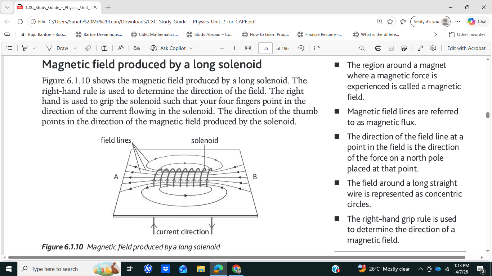Viewport: 492px width, 276px height.
Task: Open PDF viewer settings gear
Action: point(433,48)
